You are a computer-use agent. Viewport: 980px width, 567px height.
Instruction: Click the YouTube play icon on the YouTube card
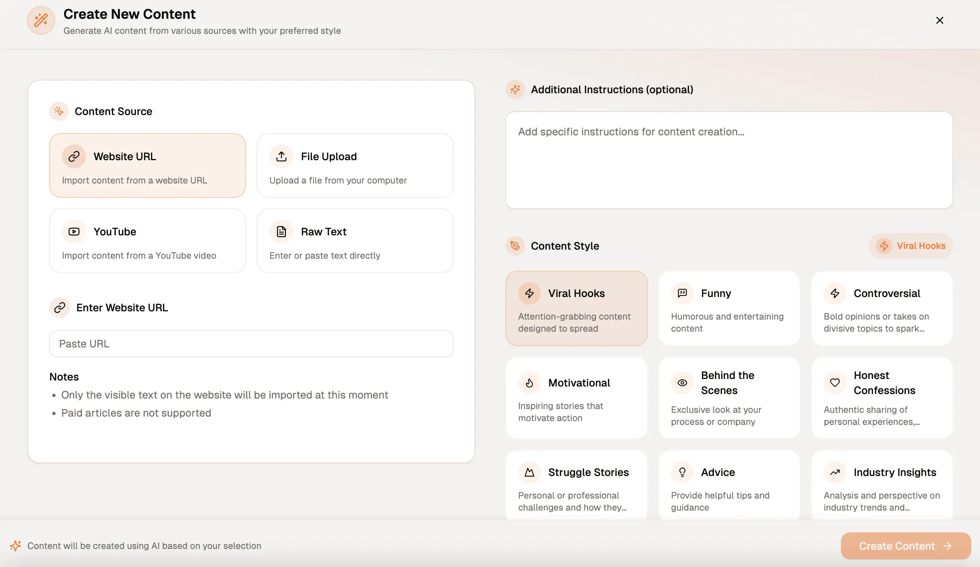[74, 231]
